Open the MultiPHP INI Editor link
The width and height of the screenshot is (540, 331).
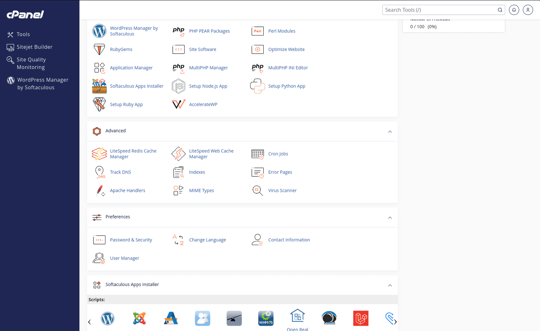tap(288, 67)
